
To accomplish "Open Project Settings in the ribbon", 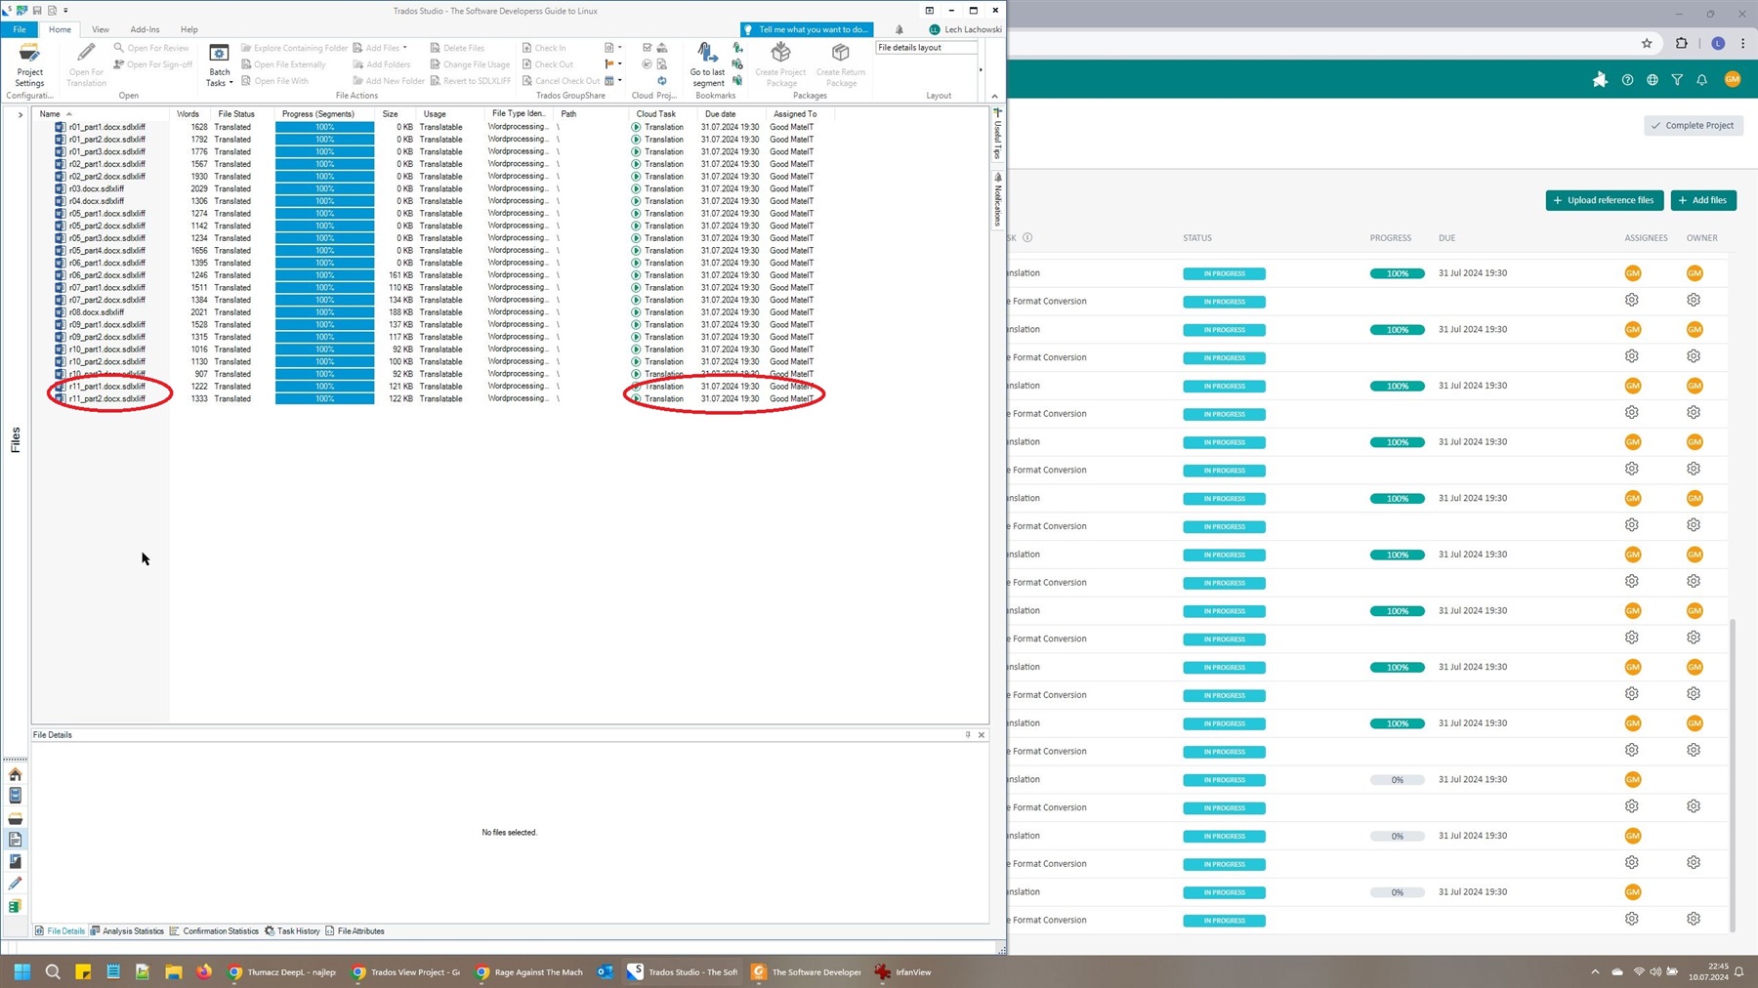I will (x=29, y=64).
